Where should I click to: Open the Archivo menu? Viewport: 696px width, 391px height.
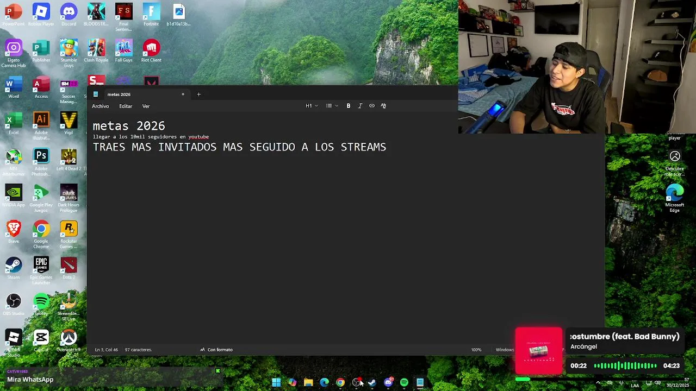(x=100, y=106)
